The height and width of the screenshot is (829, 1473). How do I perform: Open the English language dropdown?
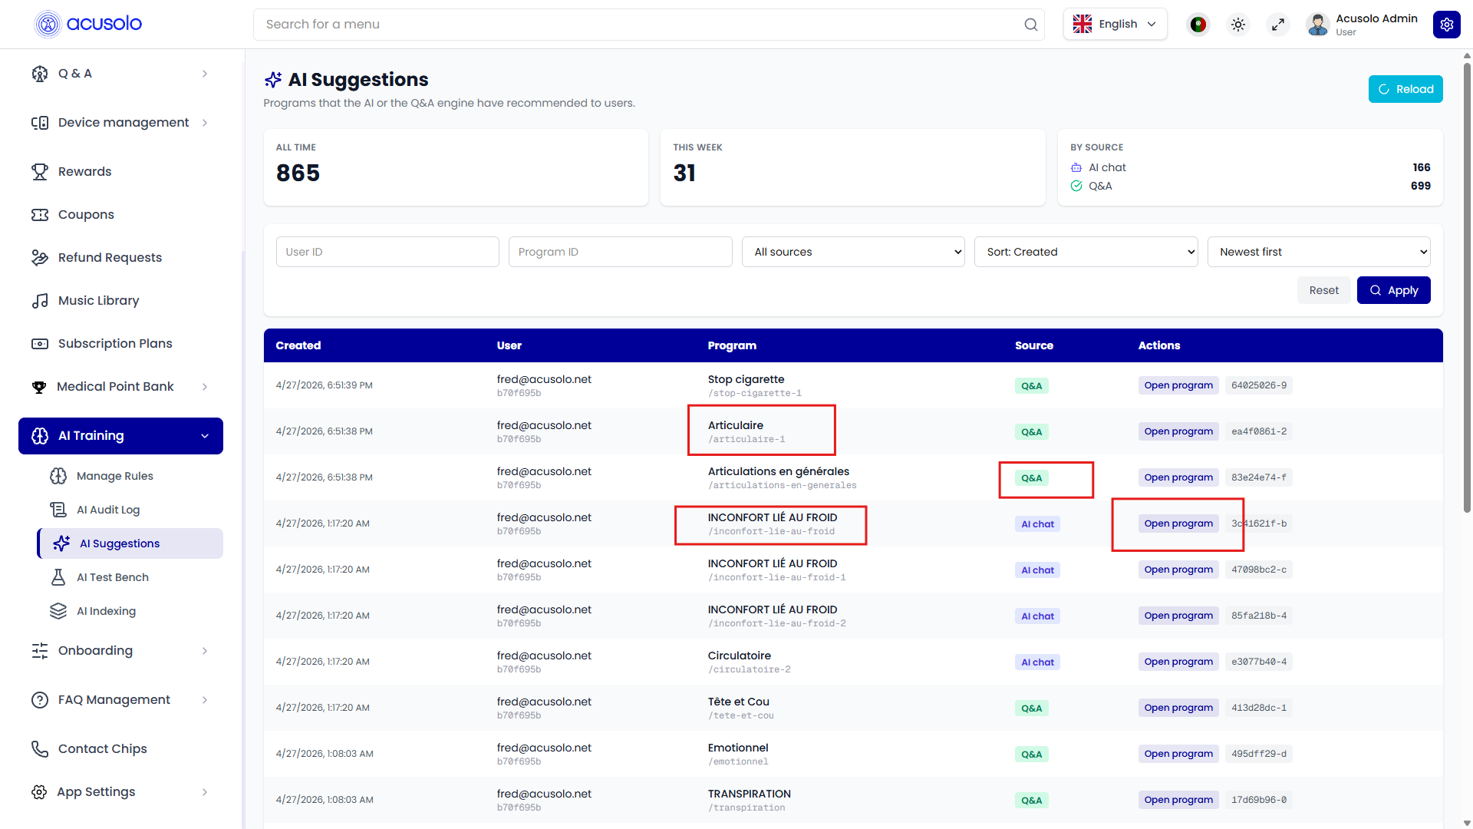pyautogui.click(x=1115, y=25)
